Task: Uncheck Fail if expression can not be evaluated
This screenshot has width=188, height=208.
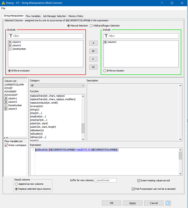Action: point(133,189)
